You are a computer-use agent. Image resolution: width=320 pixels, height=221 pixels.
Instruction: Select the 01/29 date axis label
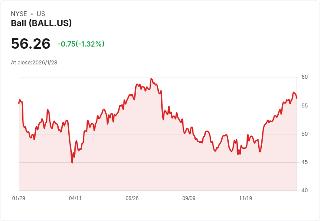[19, 198]
